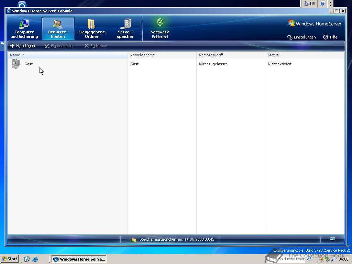Minimize the Windows Home Server-Konsole window

click(x=331, y=11)
